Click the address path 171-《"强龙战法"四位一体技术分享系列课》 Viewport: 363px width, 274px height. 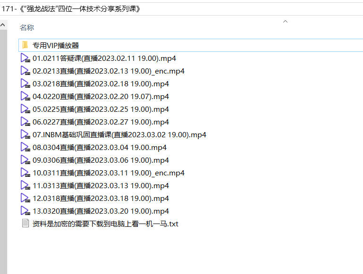coord(71,9)
